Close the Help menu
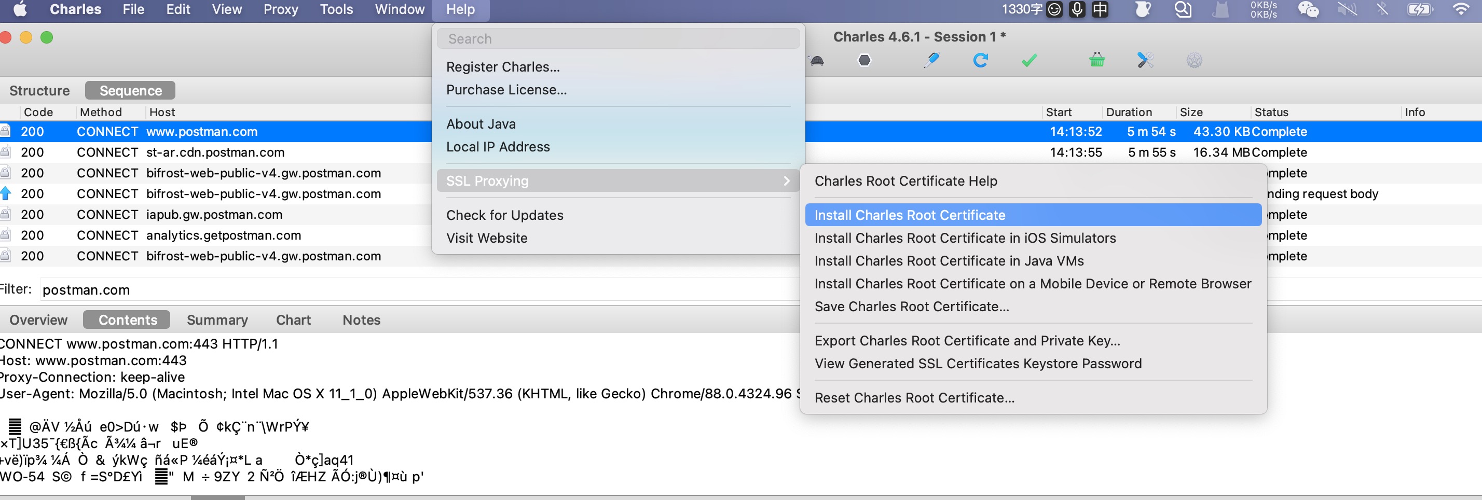The height and width of the screenshot is (500, 1482). coord(460,9)
